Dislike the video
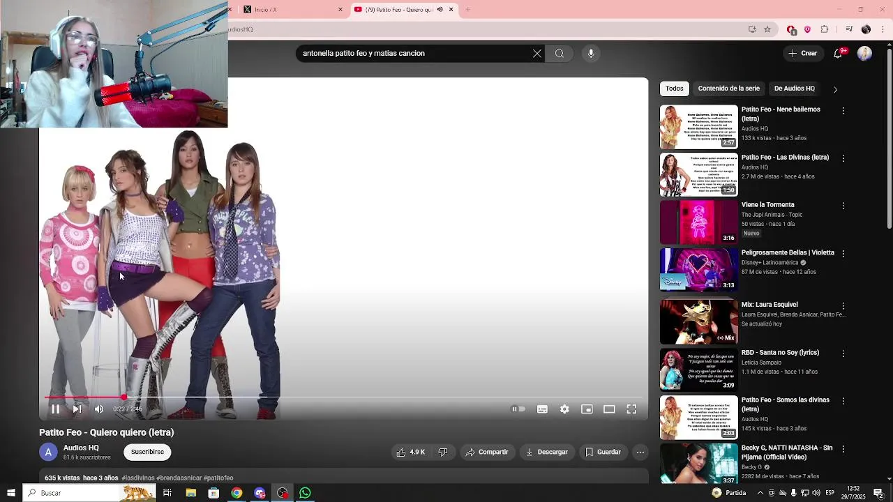Screen dimensions: 893x502 [443, 452]
